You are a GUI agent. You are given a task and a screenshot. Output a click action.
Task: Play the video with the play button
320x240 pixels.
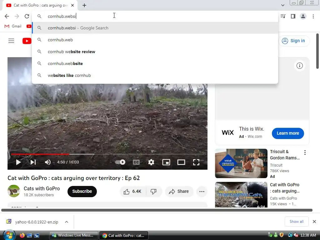18,162
